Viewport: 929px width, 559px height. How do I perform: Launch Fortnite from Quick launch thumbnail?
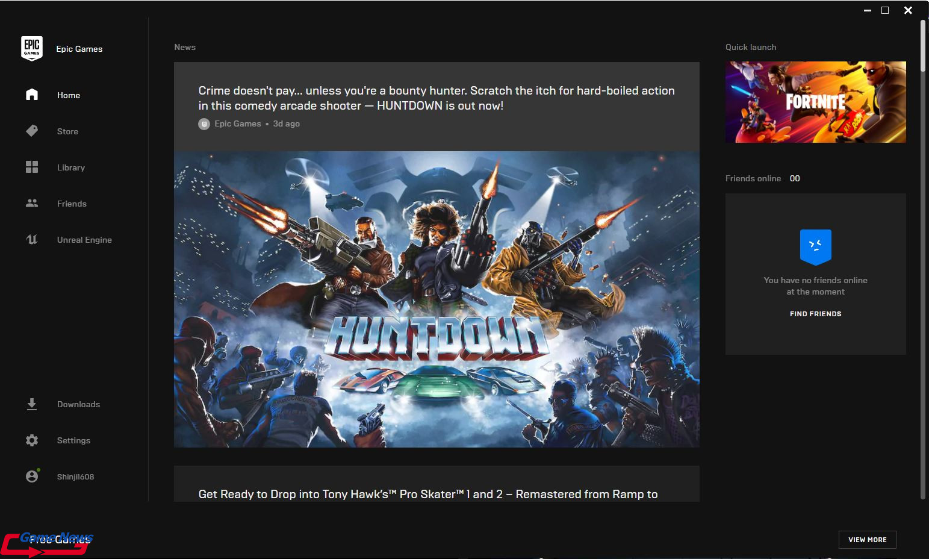coord(815,102)
